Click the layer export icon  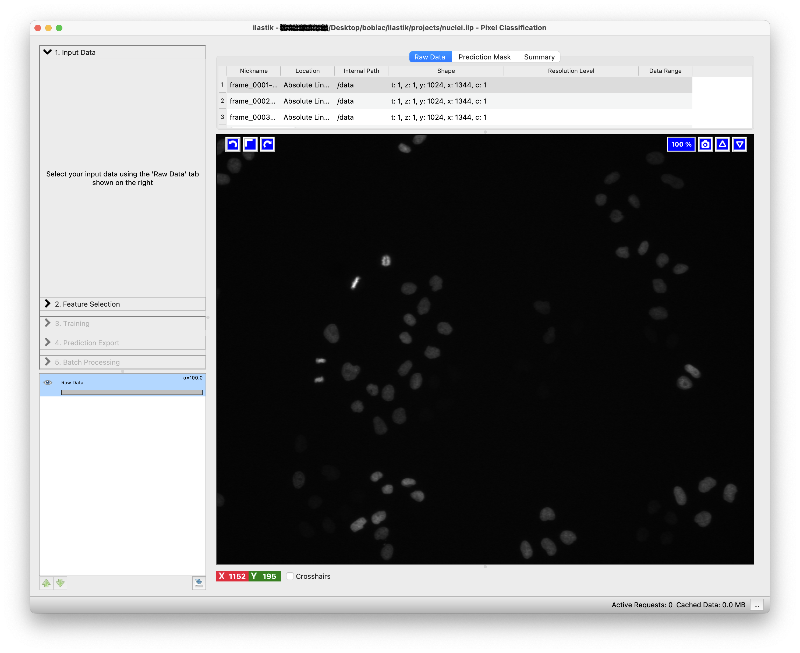199,583
